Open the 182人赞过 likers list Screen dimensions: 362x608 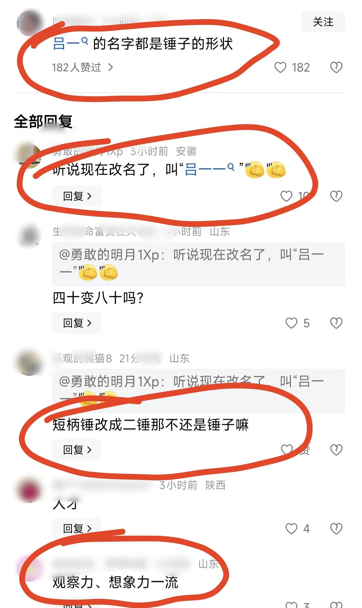pyautogui.click(x=82, y=67)
